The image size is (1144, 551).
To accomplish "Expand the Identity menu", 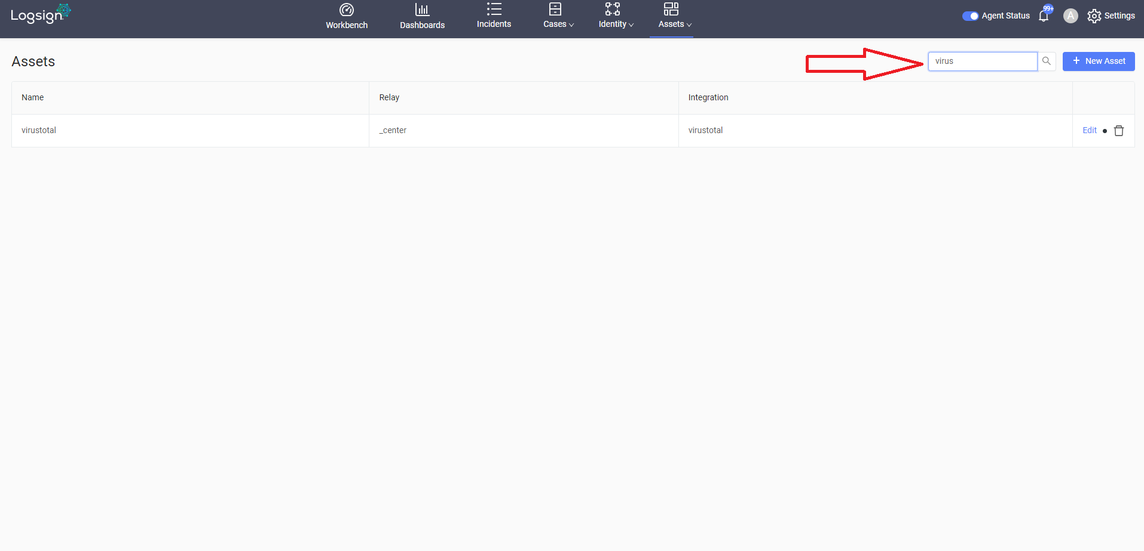I will point(616,16).
